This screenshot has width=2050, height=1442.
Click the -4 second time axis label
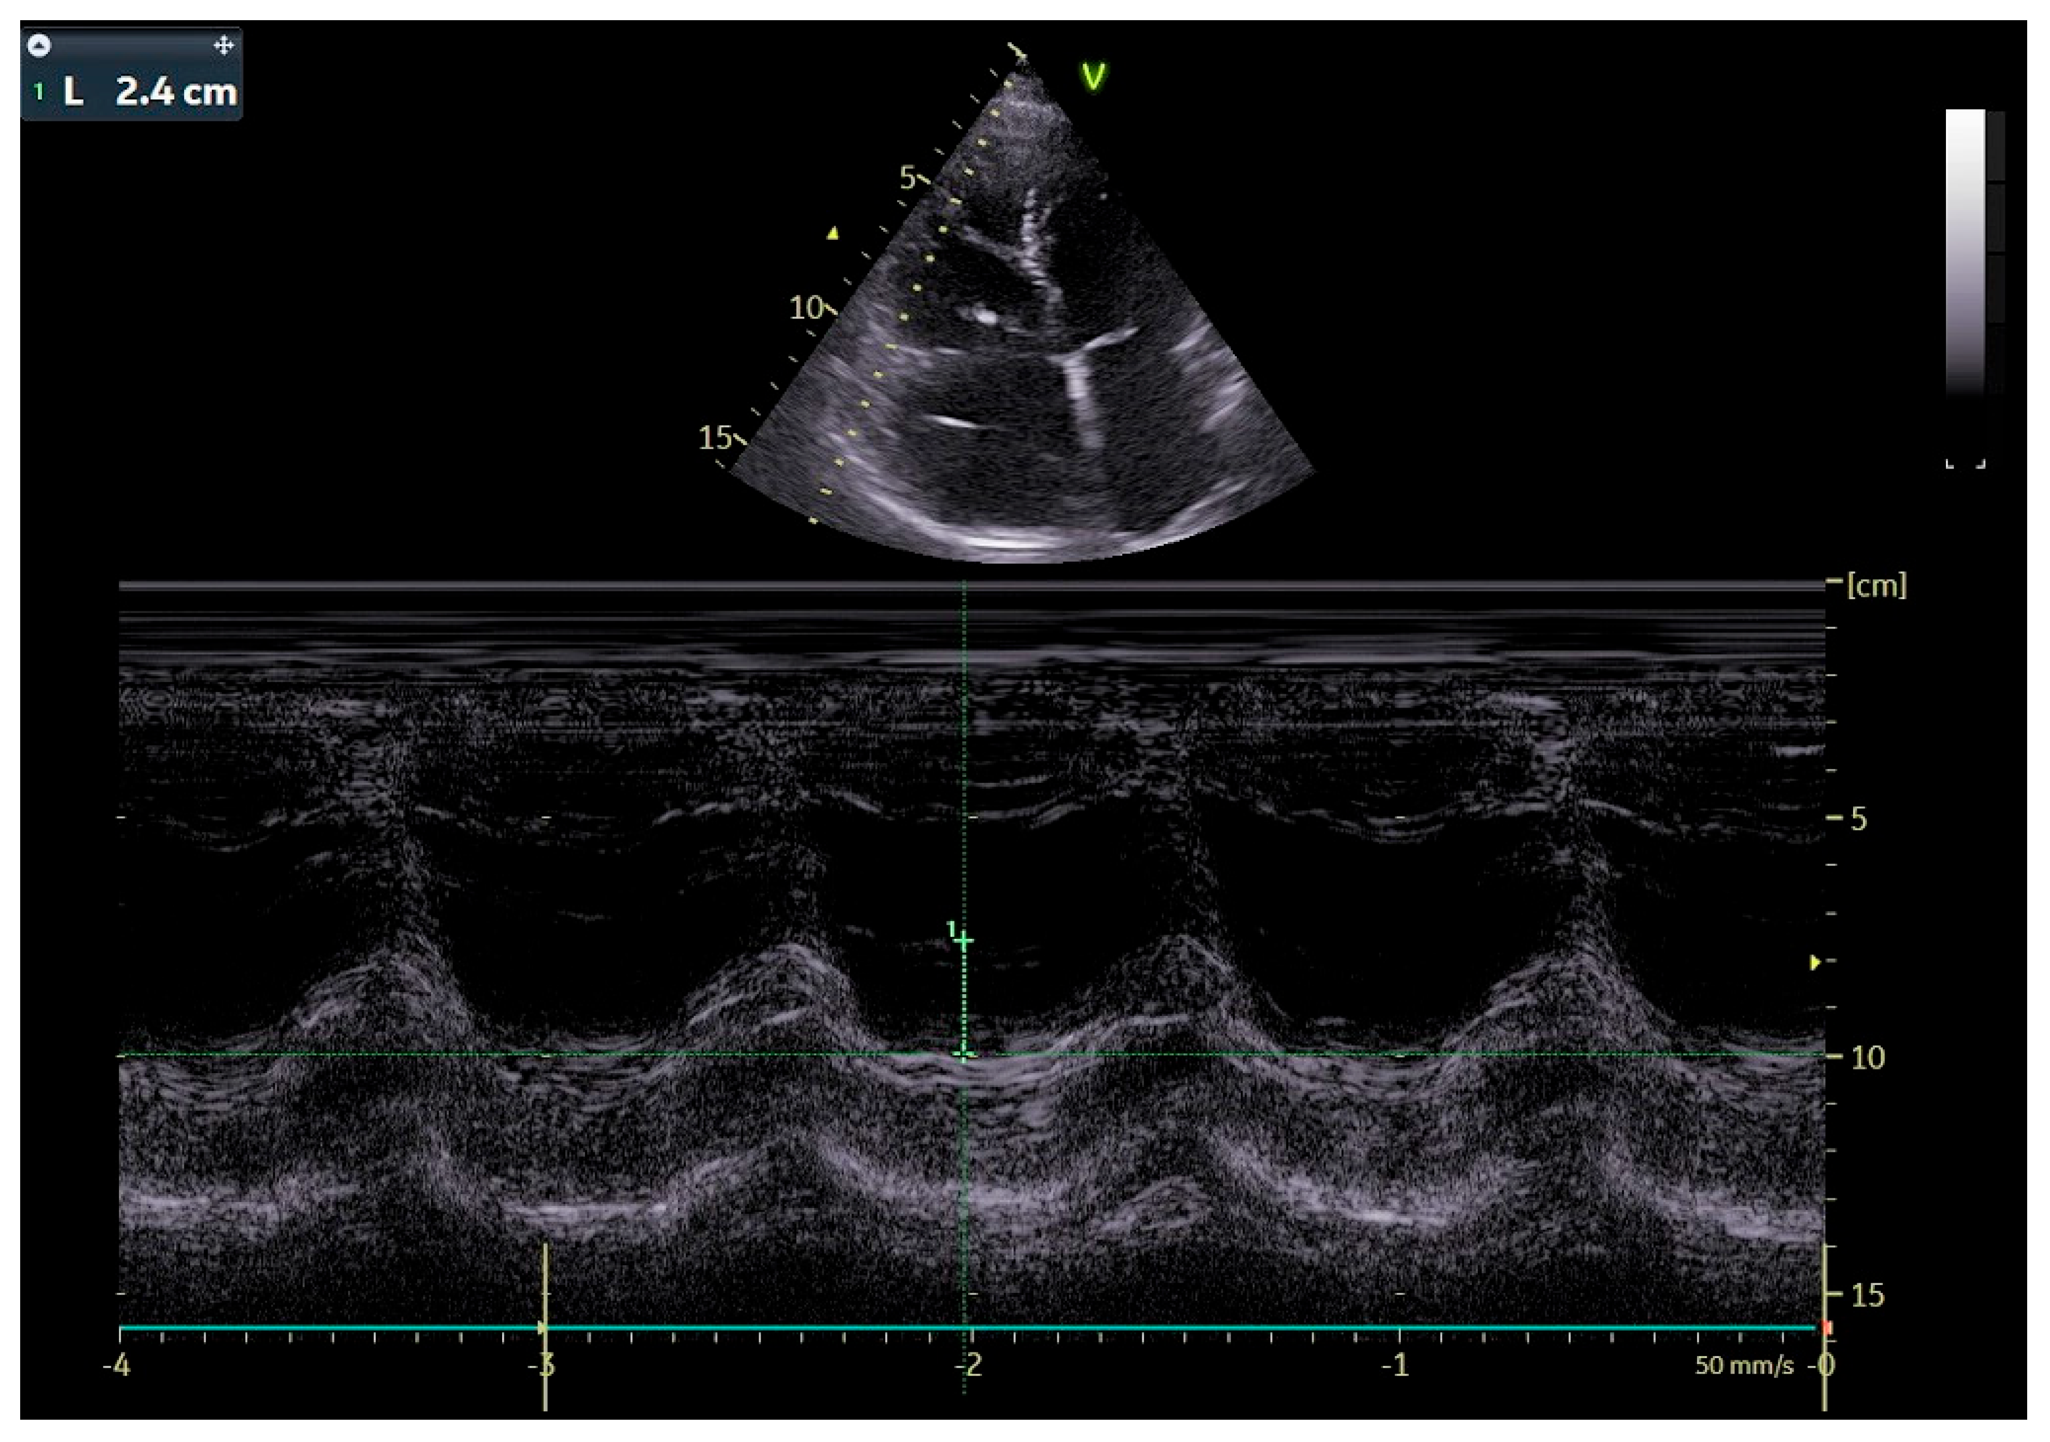pyautogui.click(x=116, y=1365)
